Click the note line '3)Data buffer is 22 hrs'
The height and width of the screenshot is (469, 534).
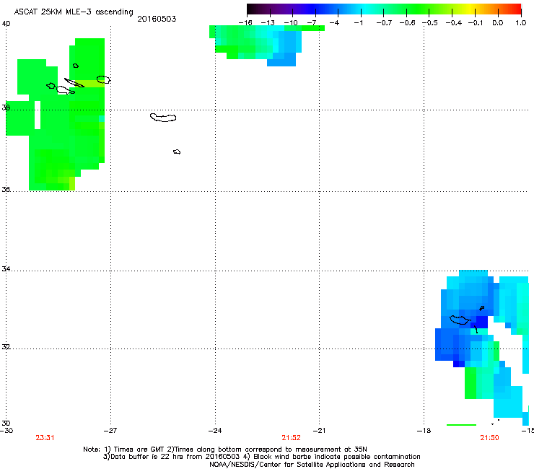261,457
